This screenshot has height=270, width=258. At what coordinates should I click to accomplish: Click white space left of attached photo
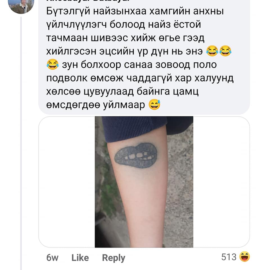(67, 182)
